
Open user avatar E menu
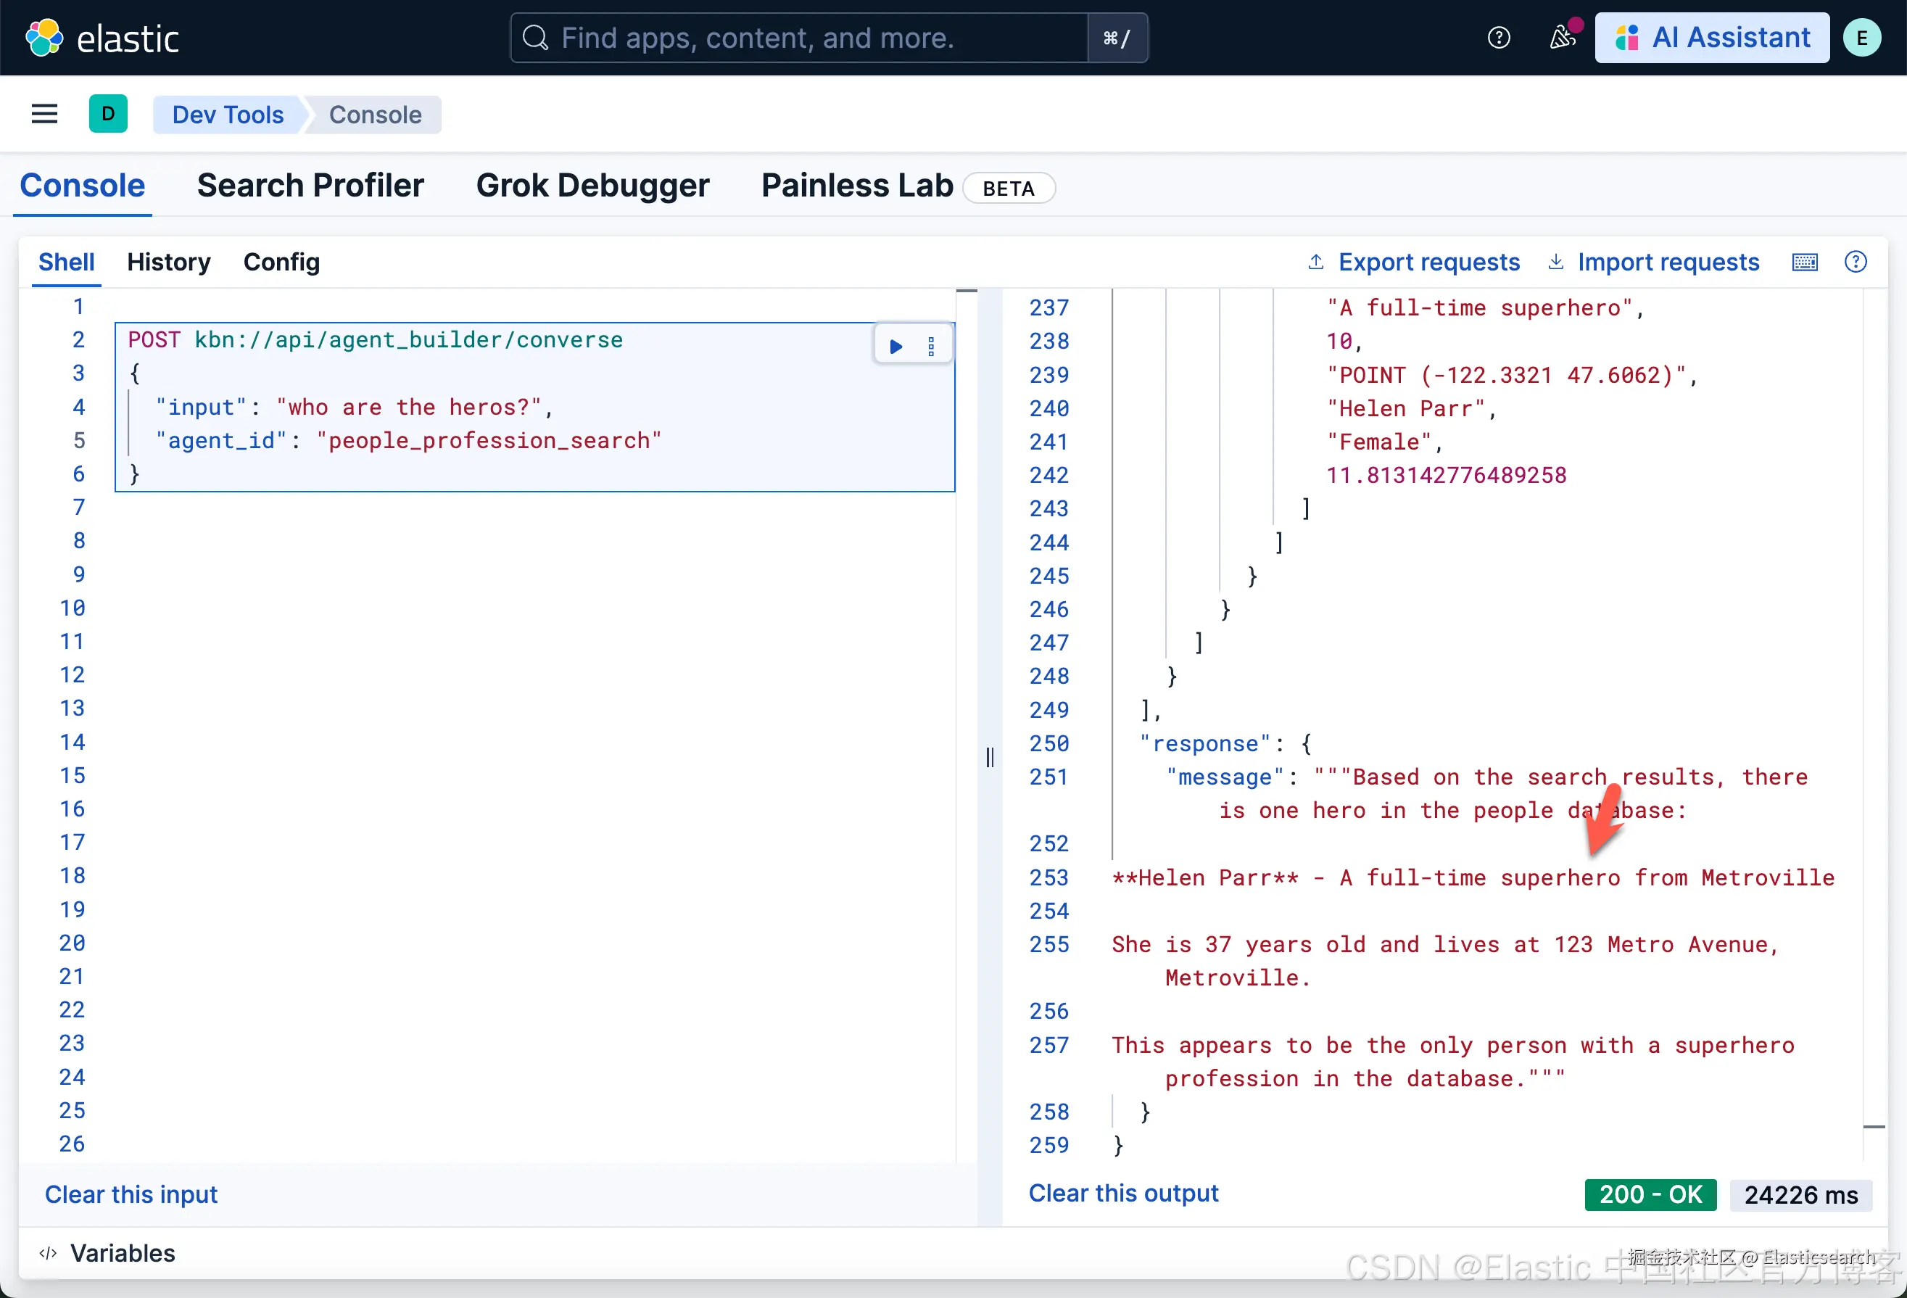pyautogui.click(x=1861, y=38)
